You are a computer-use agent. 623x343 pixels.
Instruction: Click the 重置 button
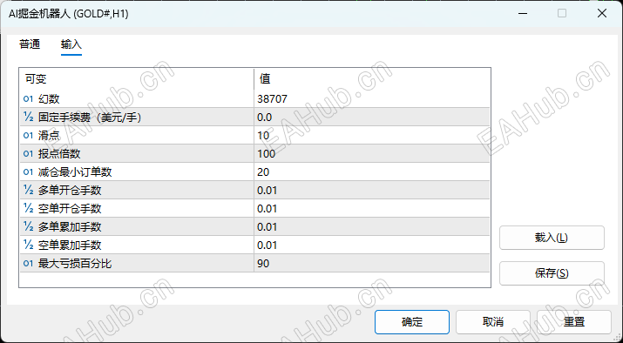pos(574,322)
